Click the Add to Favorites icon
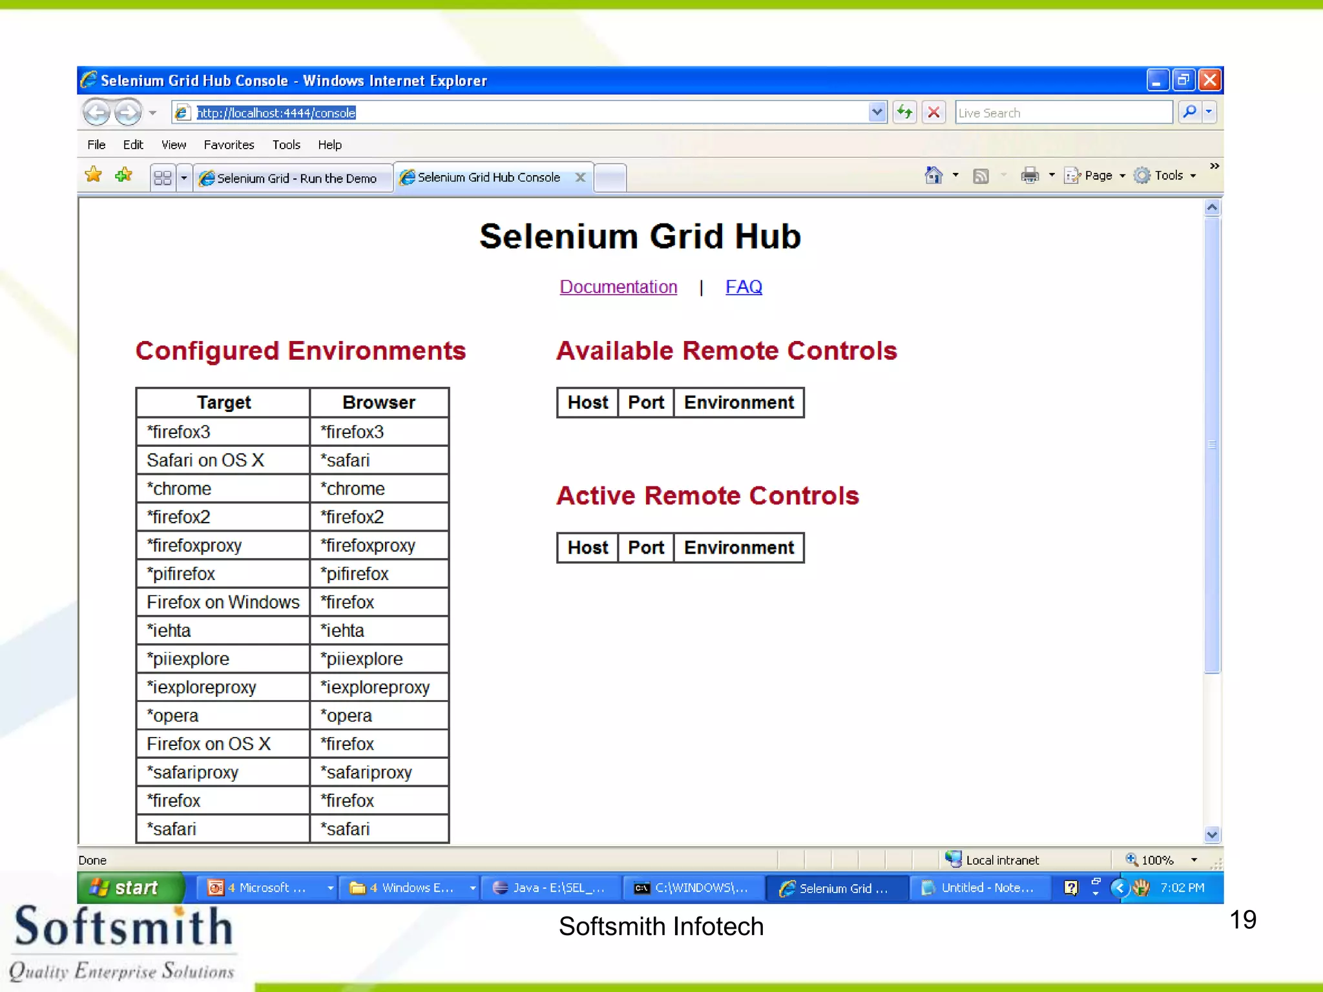 [123, 174]
